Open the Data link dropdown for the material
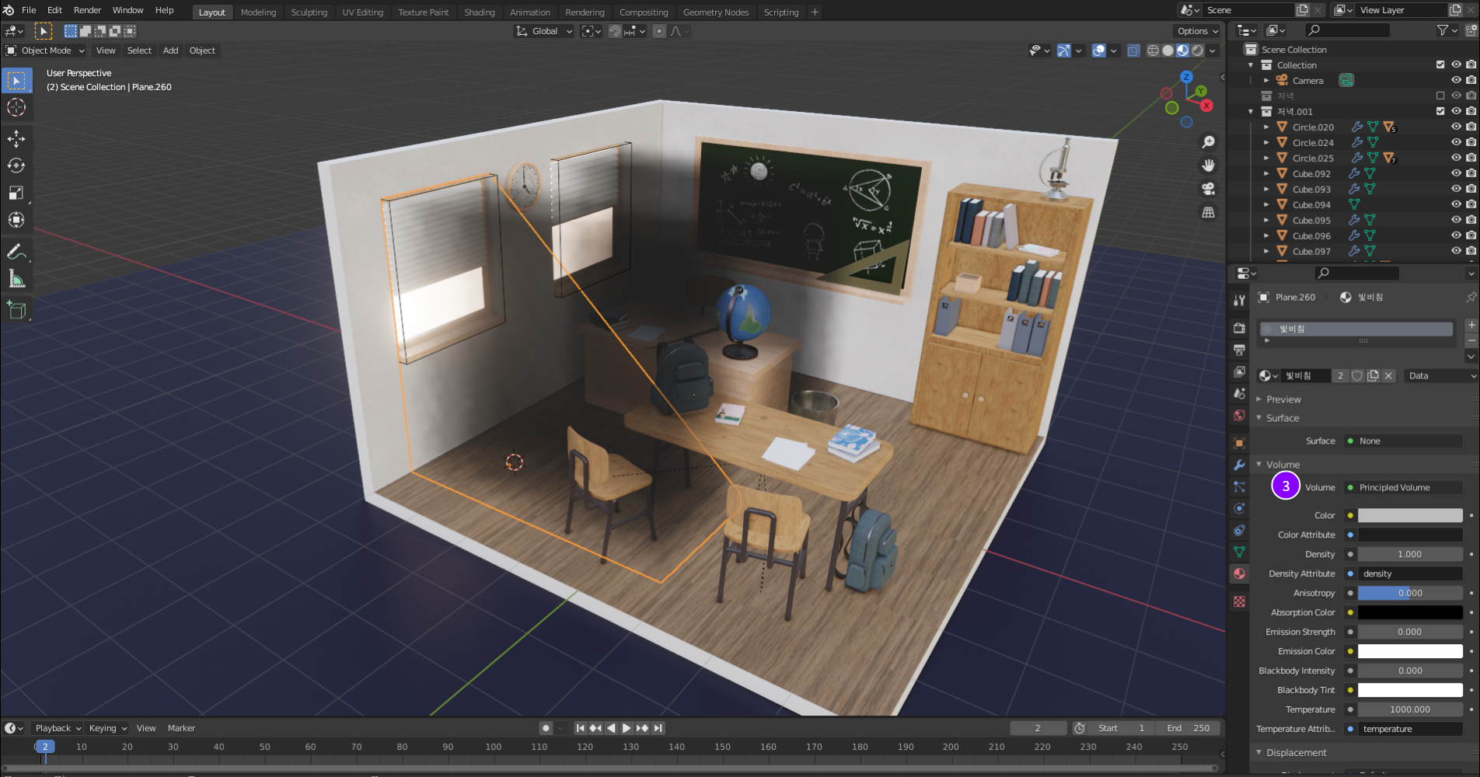 pos(1441,375)
